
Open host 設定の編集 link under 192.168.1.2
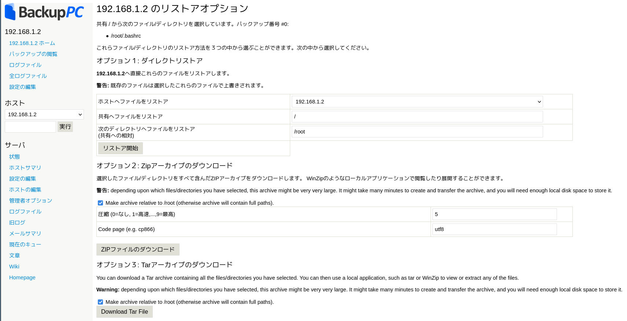[x=22, y=87]
